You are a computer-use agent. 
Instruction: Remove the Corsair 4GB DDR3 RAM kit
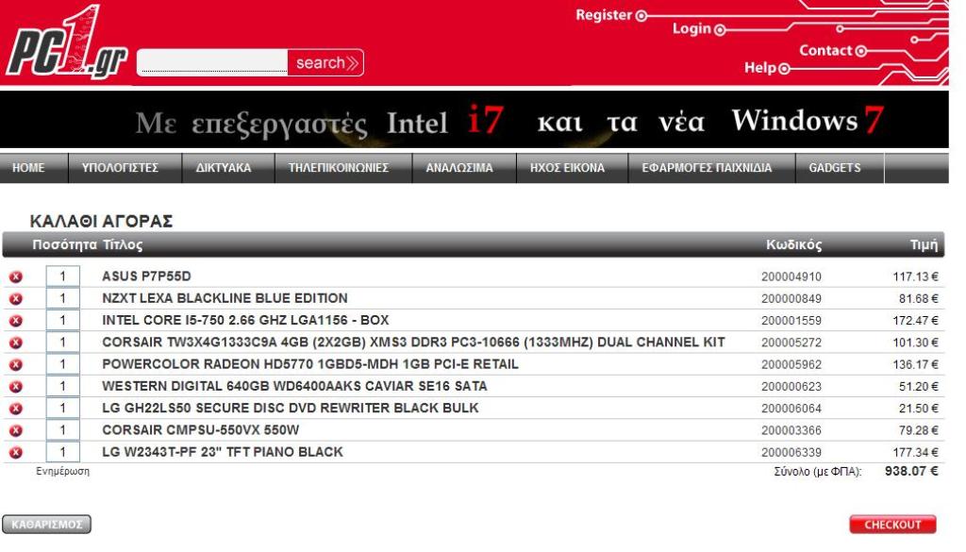coord(16,343)
